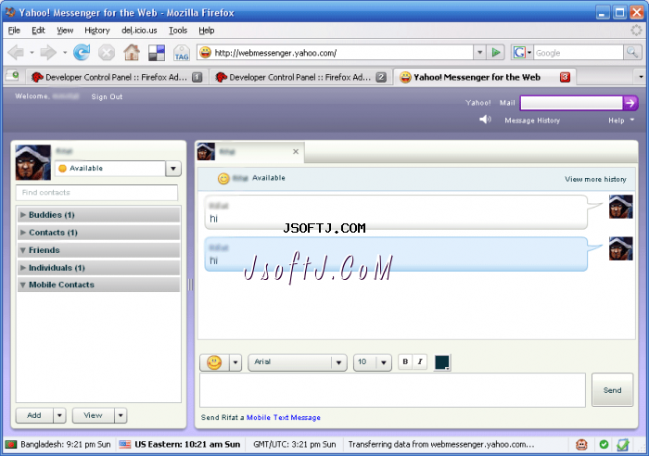Image resolution: width=649 pixels, height=456 pixels.
Task: Open the History menu
Action: click(97, 31)
